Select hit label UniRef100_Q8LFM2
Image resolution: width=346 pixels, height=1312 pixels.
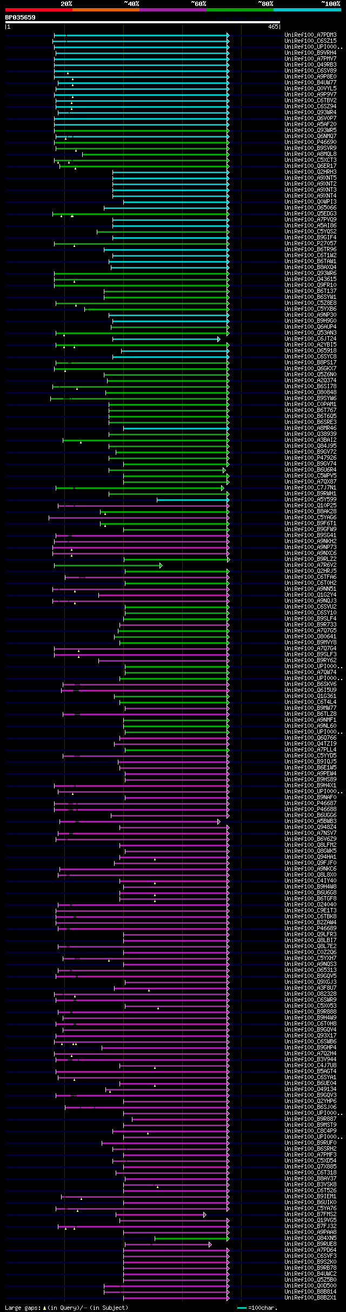[x=310, y=845]
